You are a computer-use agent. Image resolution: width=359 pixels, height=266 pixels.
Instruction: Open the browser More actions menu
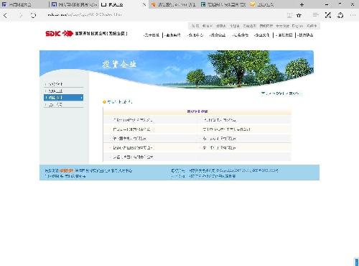coord(353,15)
